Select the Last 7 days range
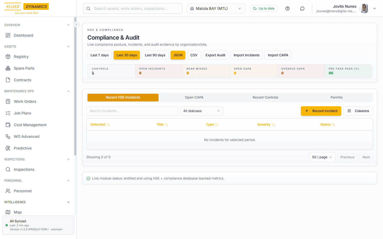The height and width of the screenshot is (239, 383). tap(99, 55)
